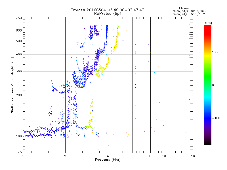Click the y-axis label '400'
Screen dimensions: 227x170
[x=19, y=54]
